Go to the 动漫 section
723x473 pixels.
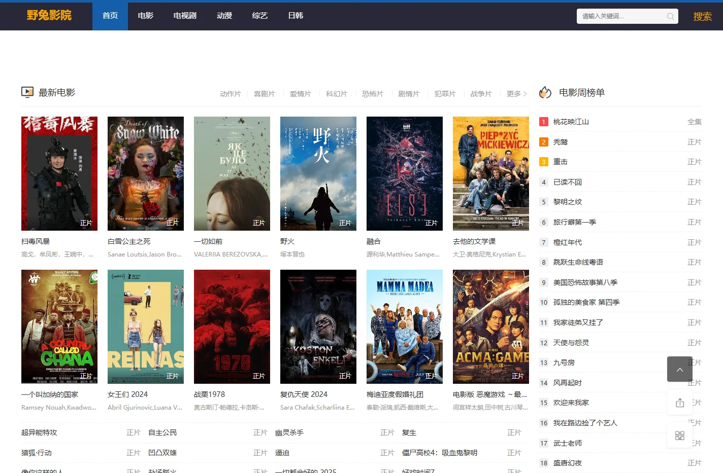224,16
